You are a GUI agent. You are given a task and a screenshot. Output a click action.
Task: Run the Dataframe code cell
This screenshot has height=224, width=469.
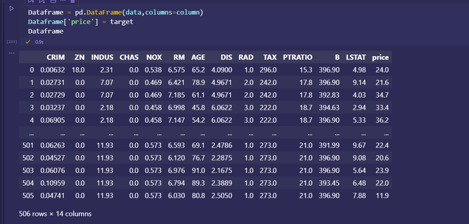12,9
